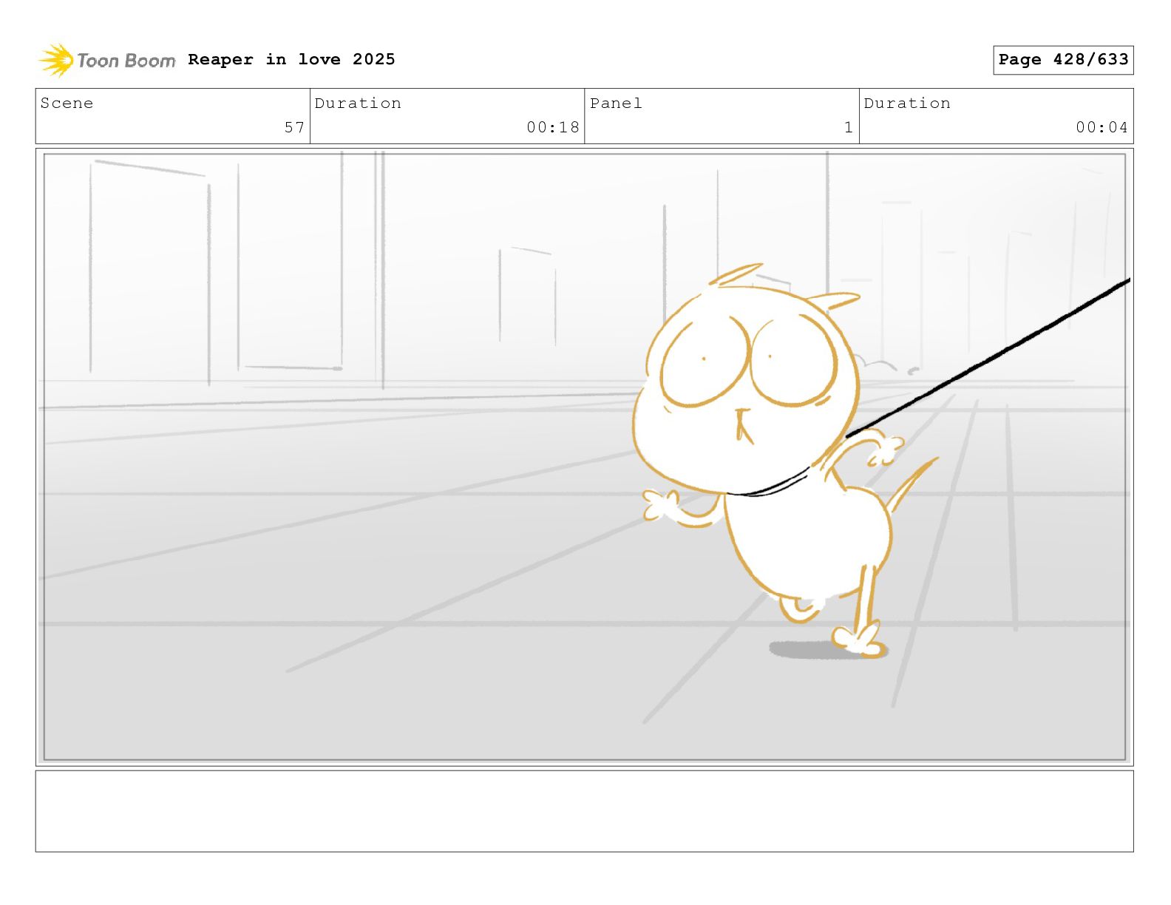Click the 'Reaper in love 2025' title
Screen dimensions: 1171x905
click(x=291, y=59)
